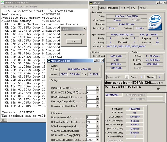Click the Frequency 462.0 MHz memory value
167x142 pixels.
pyautogui.click(x=135, y=109)
